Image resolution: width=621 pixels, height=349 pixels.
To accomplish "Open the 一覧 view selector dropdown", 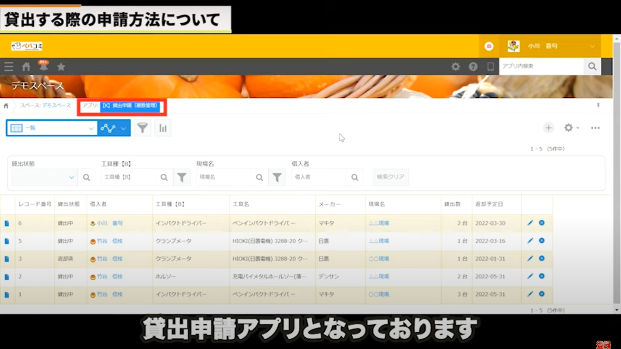I will pos(52,128).
